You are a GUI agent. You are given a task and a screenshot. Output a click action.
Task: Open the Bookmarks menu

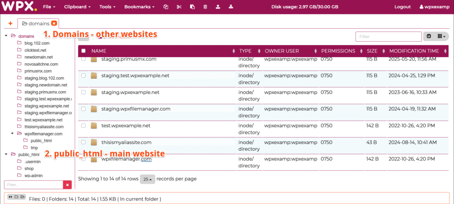(139, 7)
